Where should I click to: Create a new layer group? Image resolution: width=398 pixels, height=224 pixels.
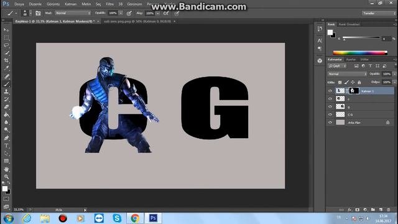pyautogui.click(x=373, y=210)
